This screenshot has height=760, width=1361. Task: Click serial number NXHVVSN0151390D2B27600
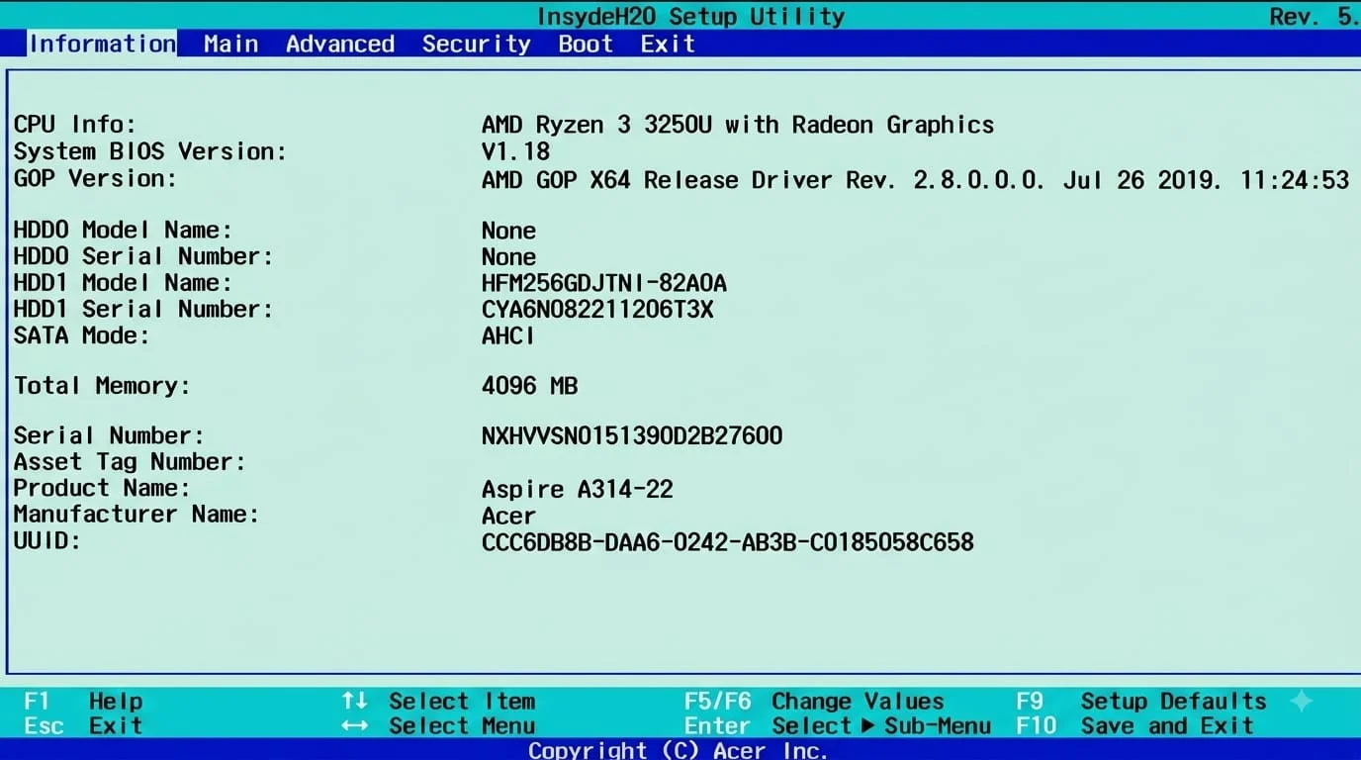click(632, 435)
